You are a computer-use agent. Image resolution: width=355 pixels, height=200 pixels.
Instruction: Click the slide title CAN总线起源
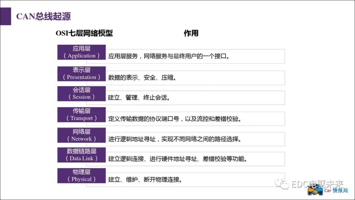pyautogui.click(x=43, y=16)
